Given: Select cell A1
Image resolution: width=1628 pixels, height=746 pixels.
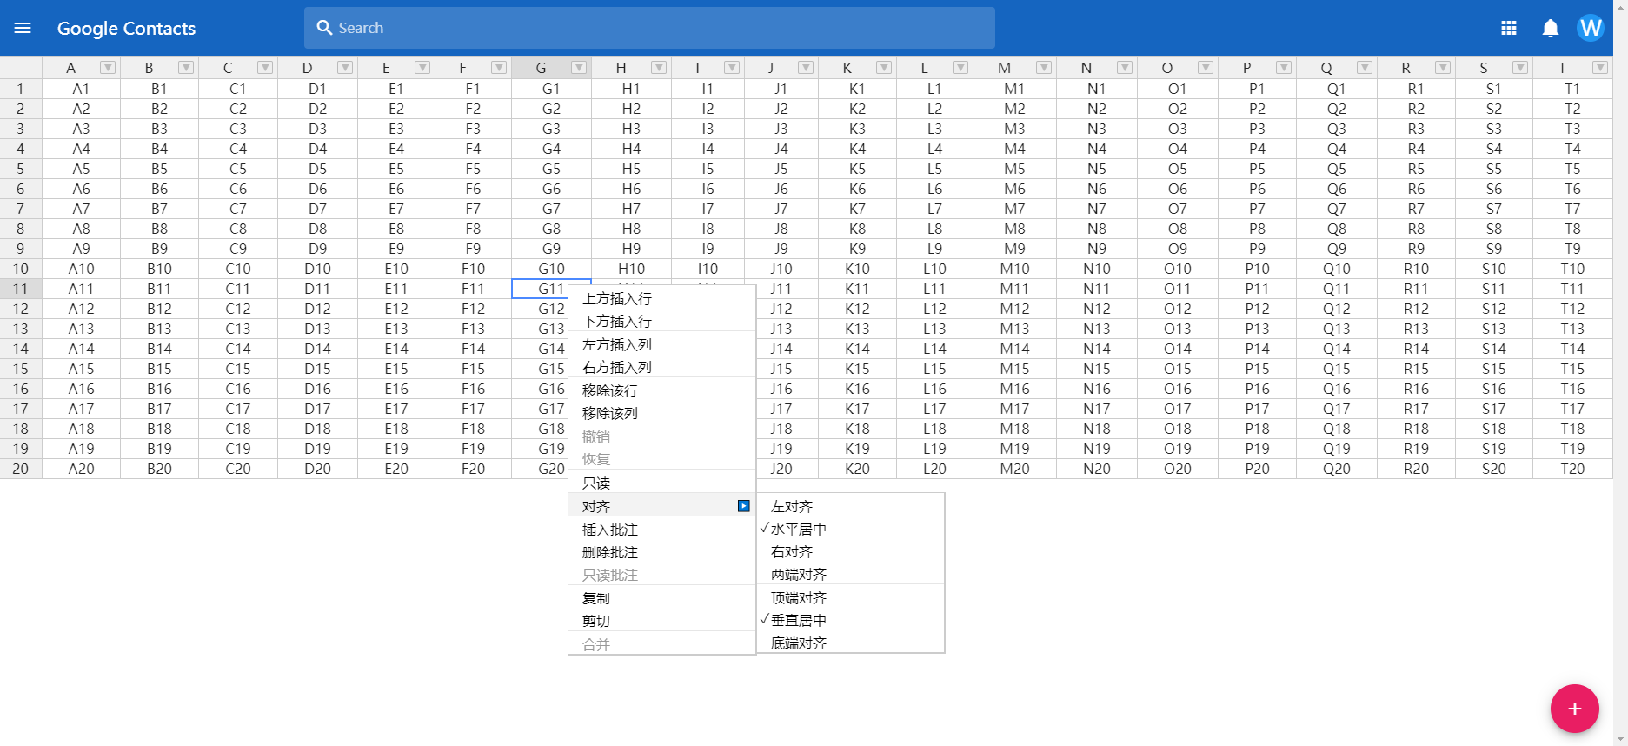Looking at the screenshot, I should click(82, 89).
